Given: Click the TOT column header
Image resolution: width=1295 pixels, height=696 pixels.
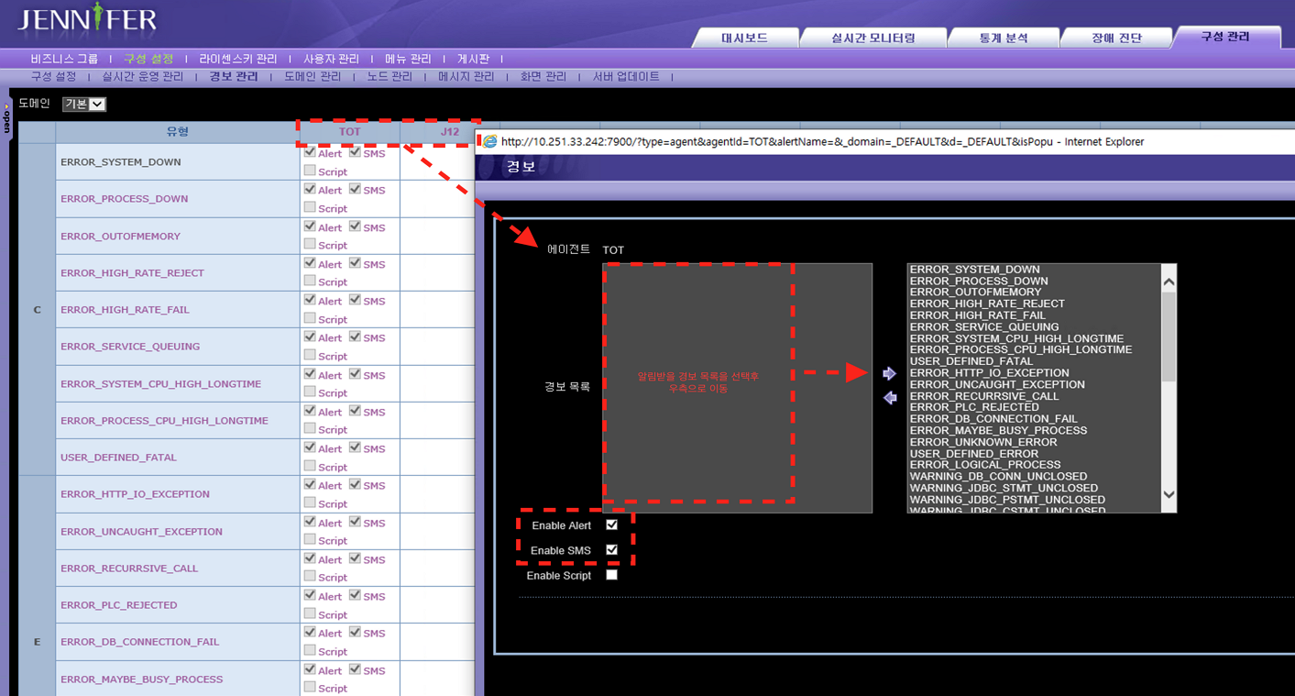Looking at the screenshot, I should 349,132.
